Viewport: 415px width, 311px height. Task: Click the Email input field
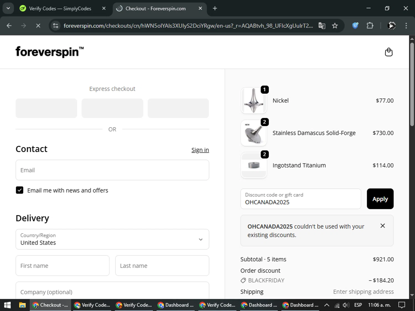pos(112,170)
